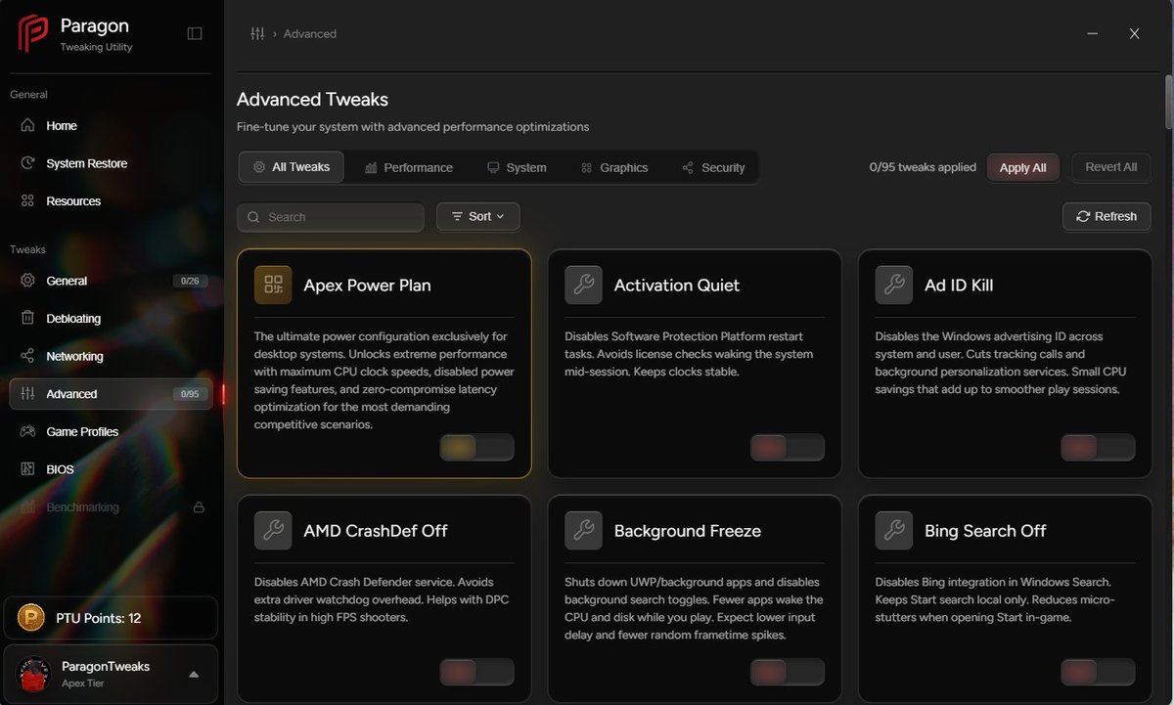Click the Apex Tier label
This screenshot has height=705, width=1174.
(x=82, y=683)
